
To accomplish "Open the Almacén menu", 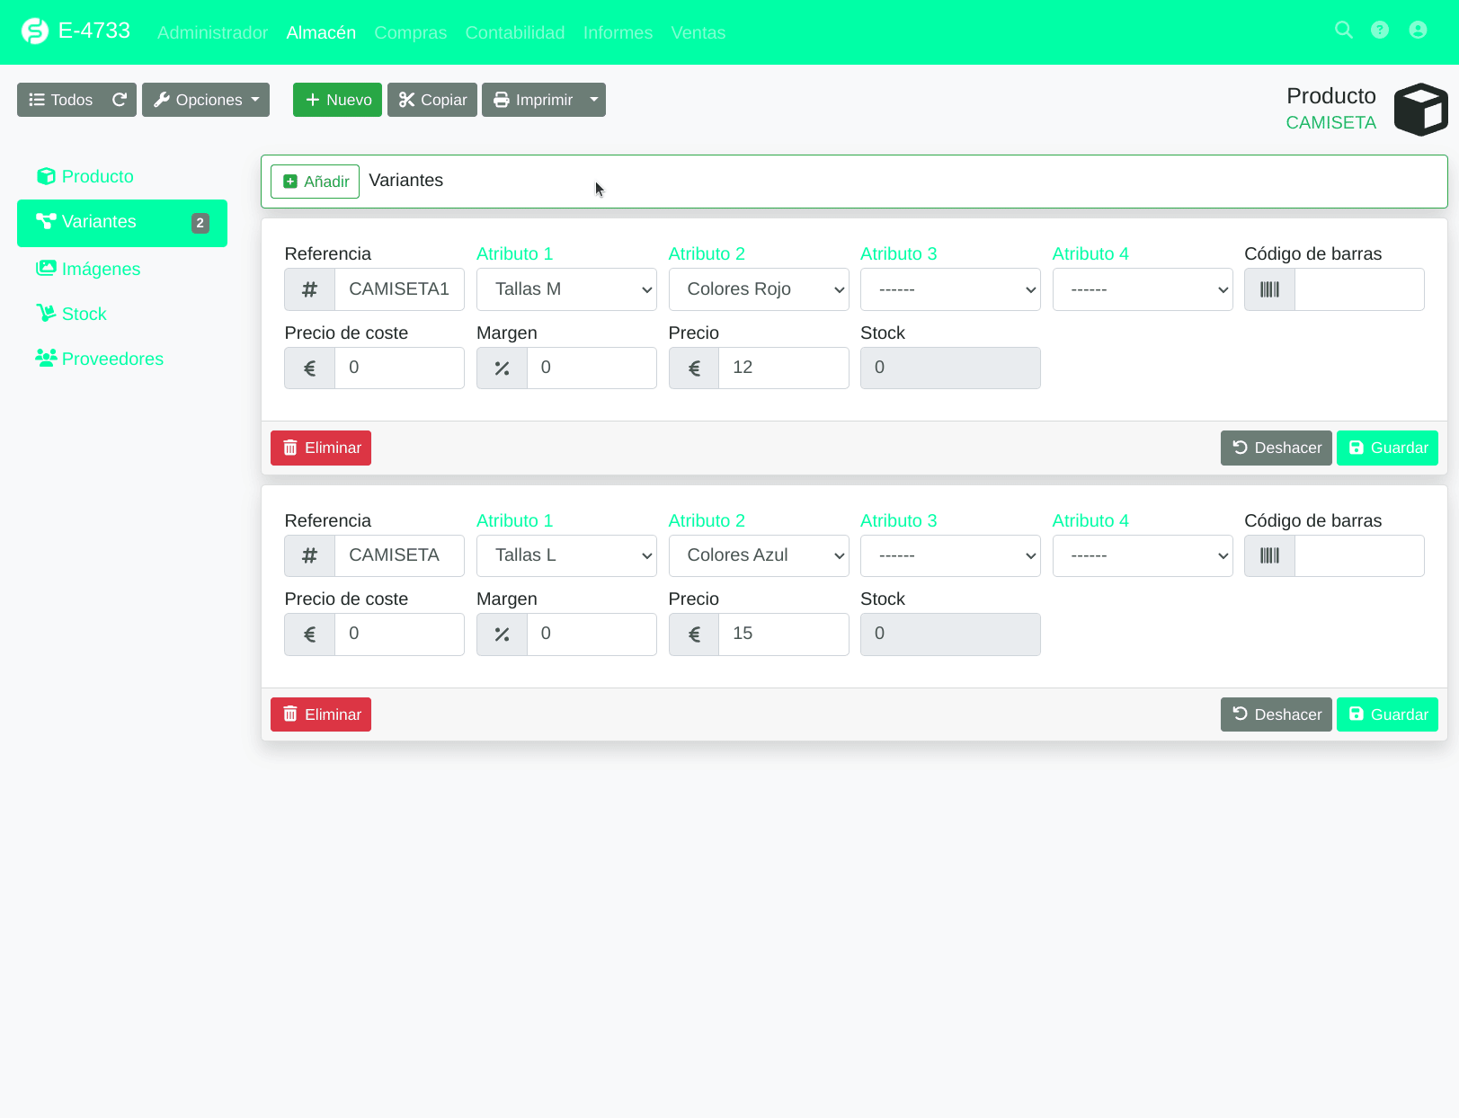I will tap(321, 32).
